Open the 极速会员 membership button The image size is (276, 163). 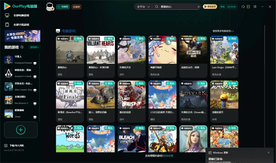(210, 7)
